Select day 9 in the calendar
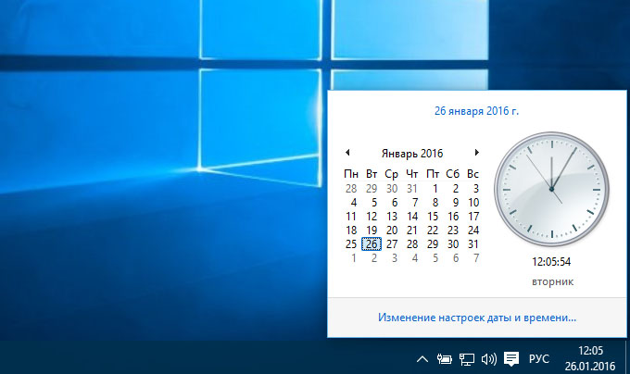The image size is (630, 374). (455, 202)
